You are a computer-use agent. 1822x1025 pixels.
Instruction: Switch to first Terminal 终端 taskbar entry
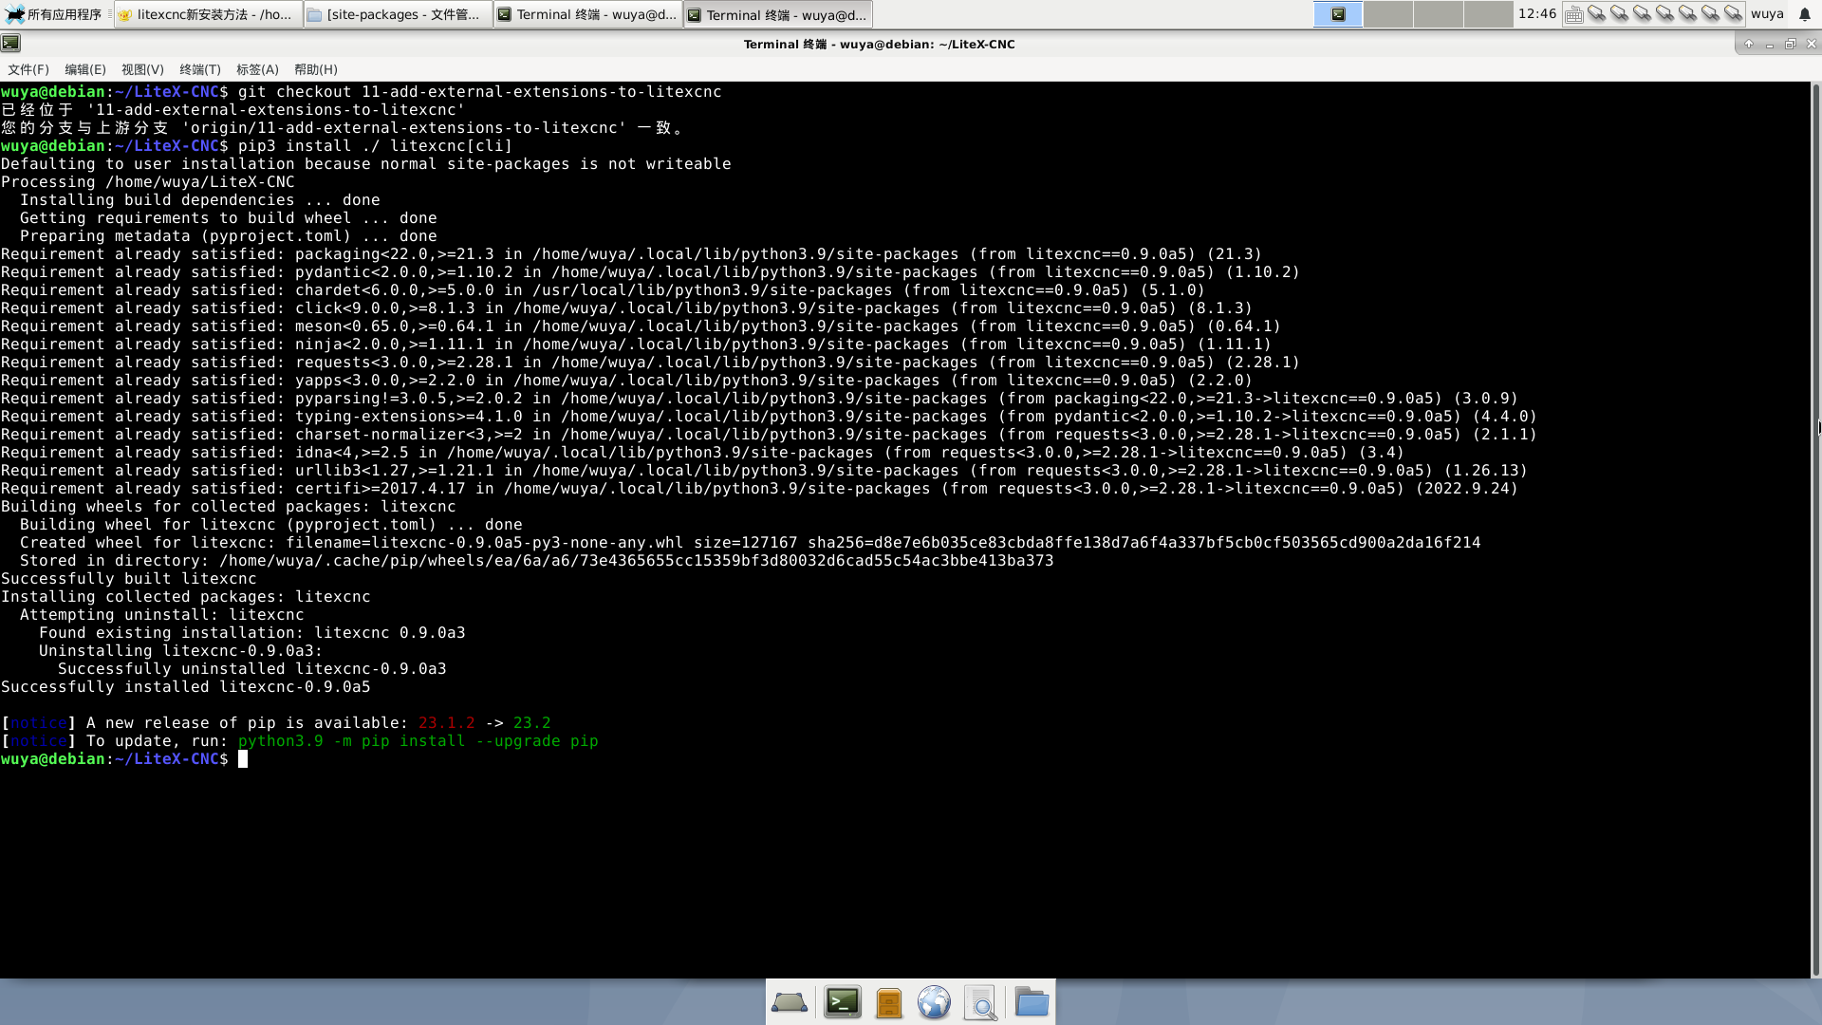[x=587, y=14]
